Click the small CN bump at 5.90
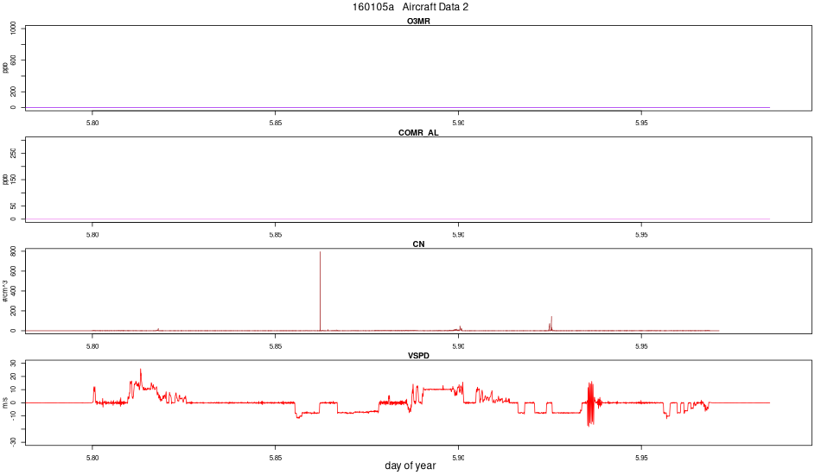Image resolution: width=821 pixels, height=475 pixels. click(461, 328)
